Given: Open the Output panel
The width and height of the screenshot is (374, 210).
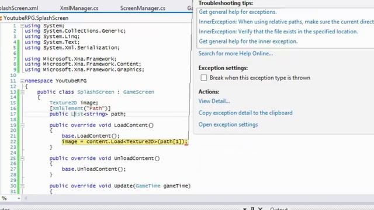Looking at the screenshot, I should [279, 209].
